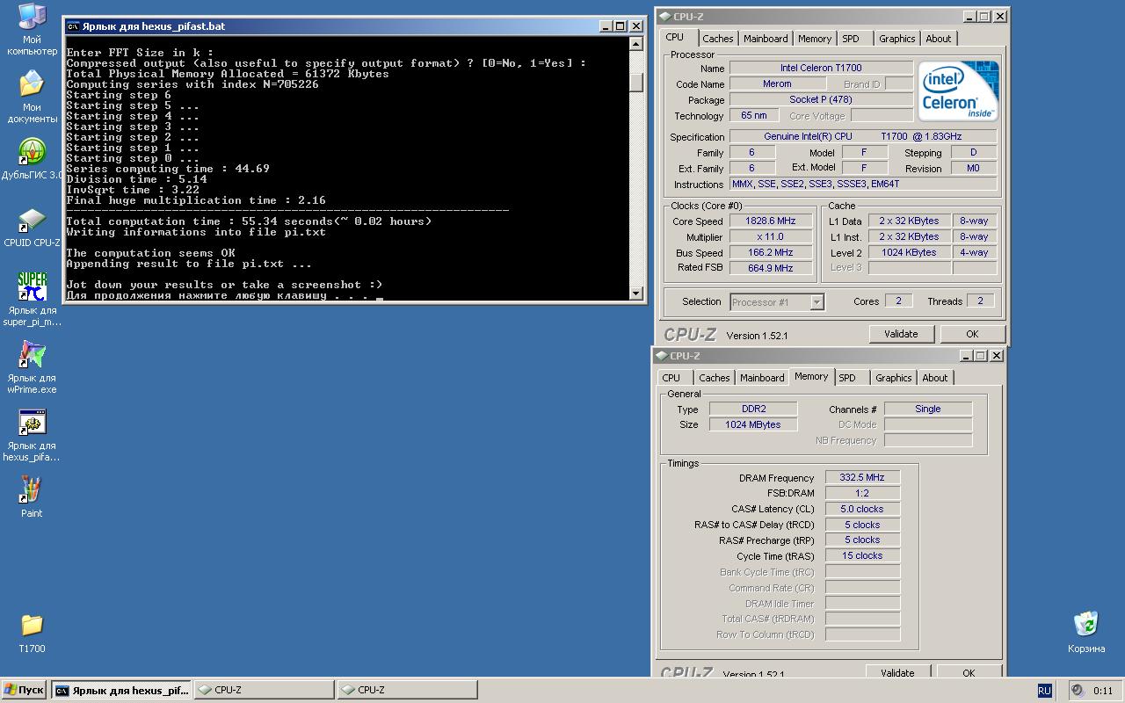
Task: Click Name field Intel Celeron T1700
Action: click(821, 68)
